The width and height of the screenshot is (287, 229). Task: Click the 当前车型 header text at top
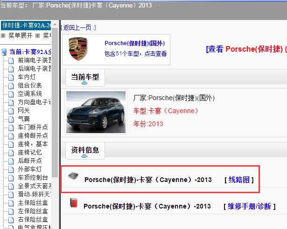click(76, 6)
